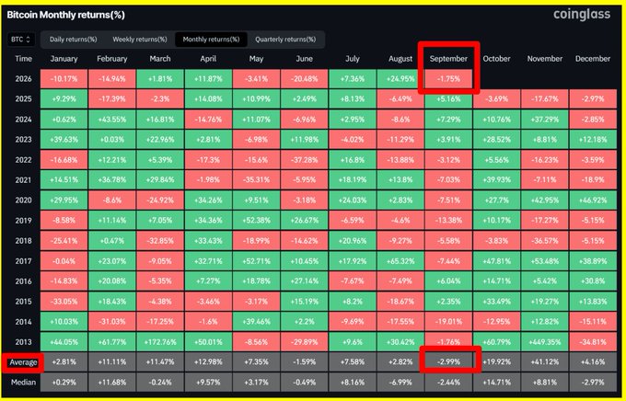Image resolution: width=626 pixels, height=401 pixels.
Task: Select the 2014 row label
Action: coord(23,322)
